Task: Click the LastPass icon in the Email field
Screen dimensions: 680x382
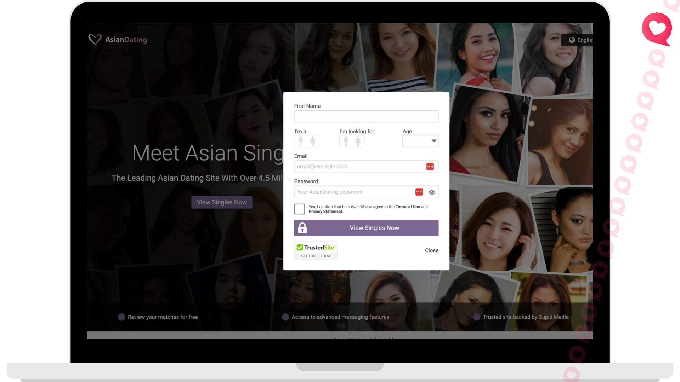Action: point(430,166)
